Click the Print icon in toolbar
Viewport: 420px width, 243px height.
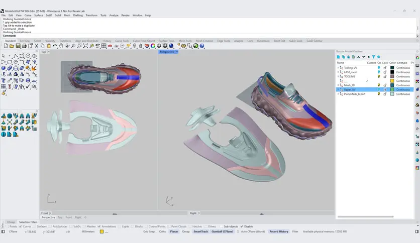pos(24,46)
